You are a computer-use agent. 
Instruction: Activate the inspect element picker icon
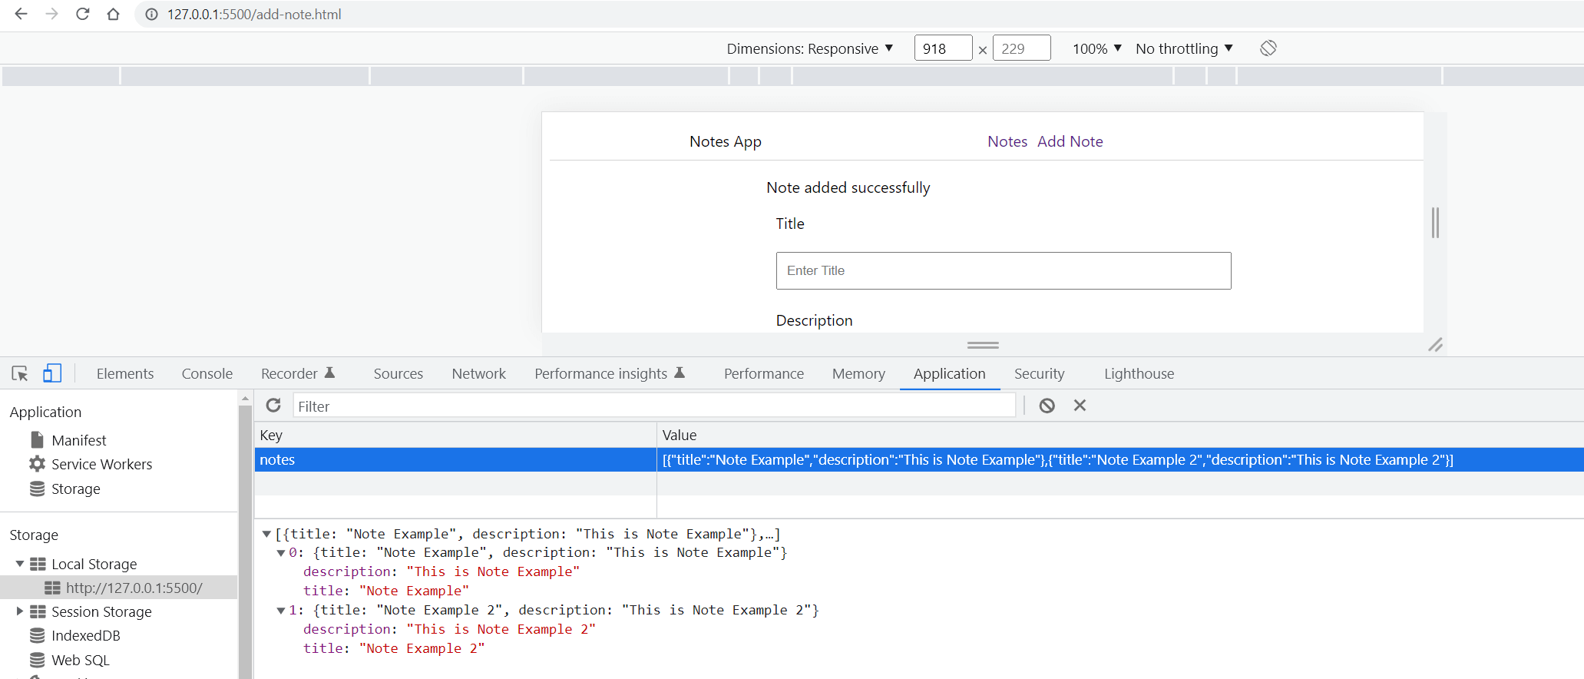(x=20, y=373)
